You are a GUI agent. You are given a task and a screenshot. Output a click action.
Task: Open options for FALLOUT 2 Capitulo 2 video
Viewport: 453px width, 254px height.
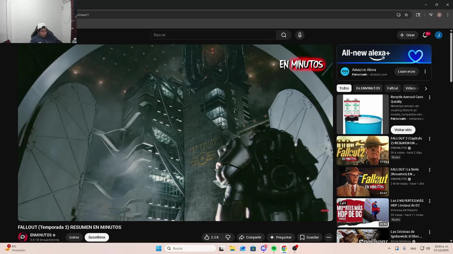(430, 139)
